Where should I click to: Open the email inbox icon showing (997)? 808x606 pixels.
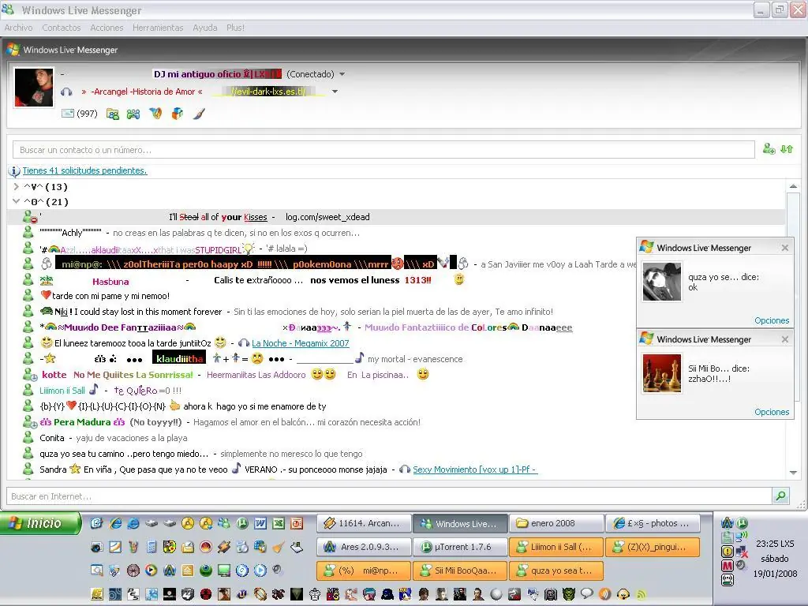point(68,114)
